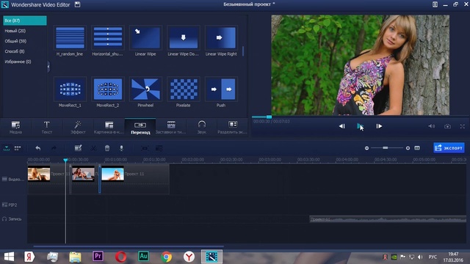Select the Push transition
The width and height of the screenshot is (470, 264).
click(221, 89)
